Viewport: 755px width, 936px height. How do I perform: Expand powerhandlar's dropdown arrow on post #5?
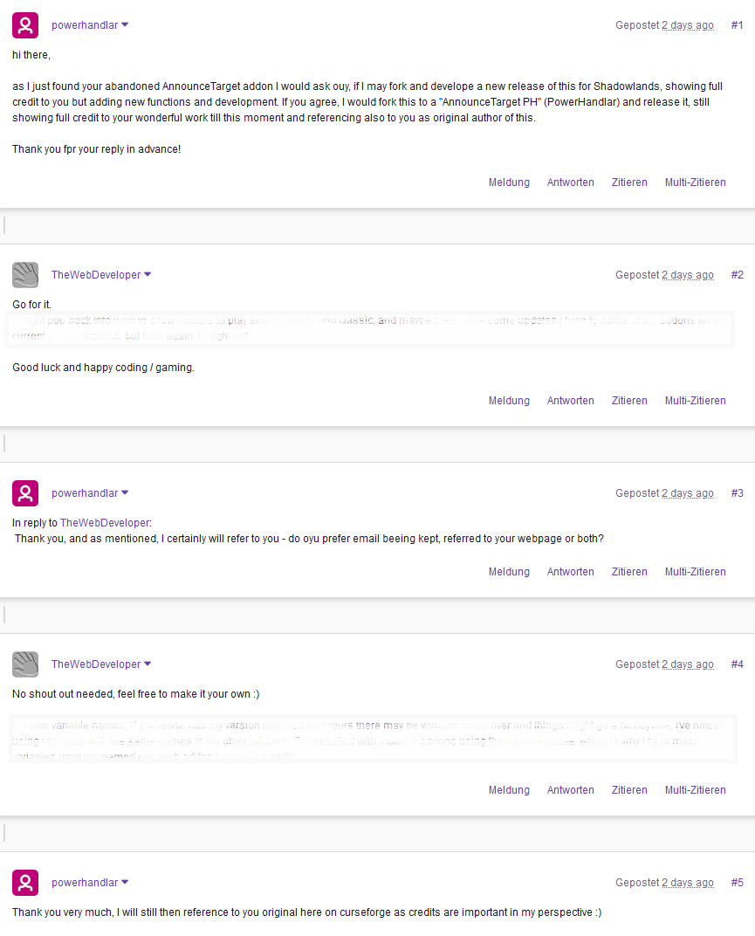[x=125, y=882]
